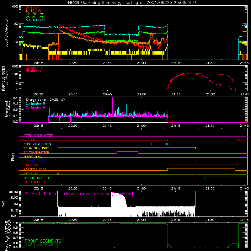The width and height of the screenshot is (251, 251).
Task: Select the cyan 'Collimator 8' legend label
Action: point(35,104)
